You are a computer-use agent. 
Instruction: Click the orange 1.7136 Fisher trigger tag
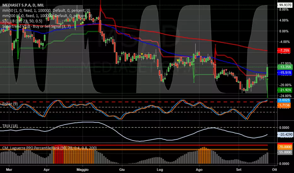[284, 105]
